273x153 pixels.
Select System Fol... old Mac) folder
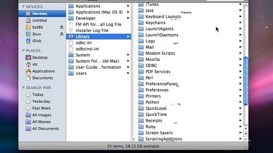tap(99, 61)
